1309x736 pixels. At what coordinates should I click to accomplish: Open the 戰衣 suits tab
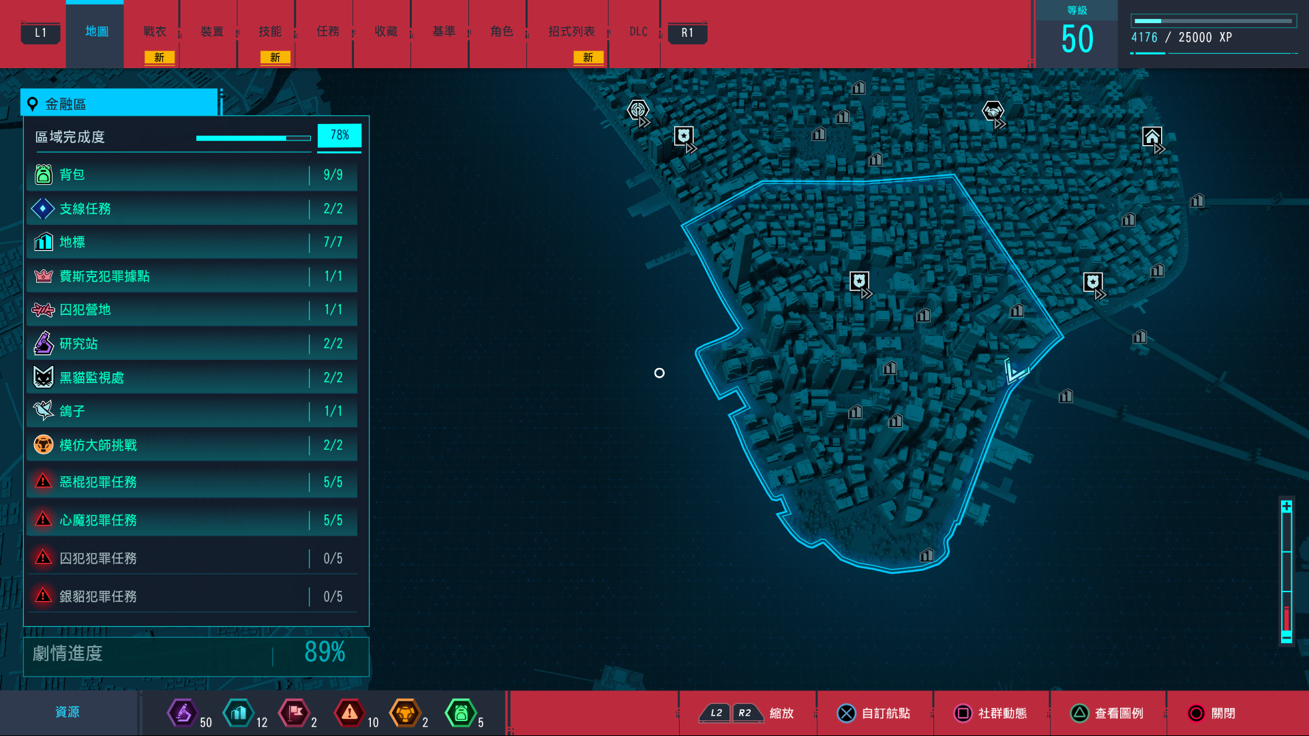[x=155, y=32]
